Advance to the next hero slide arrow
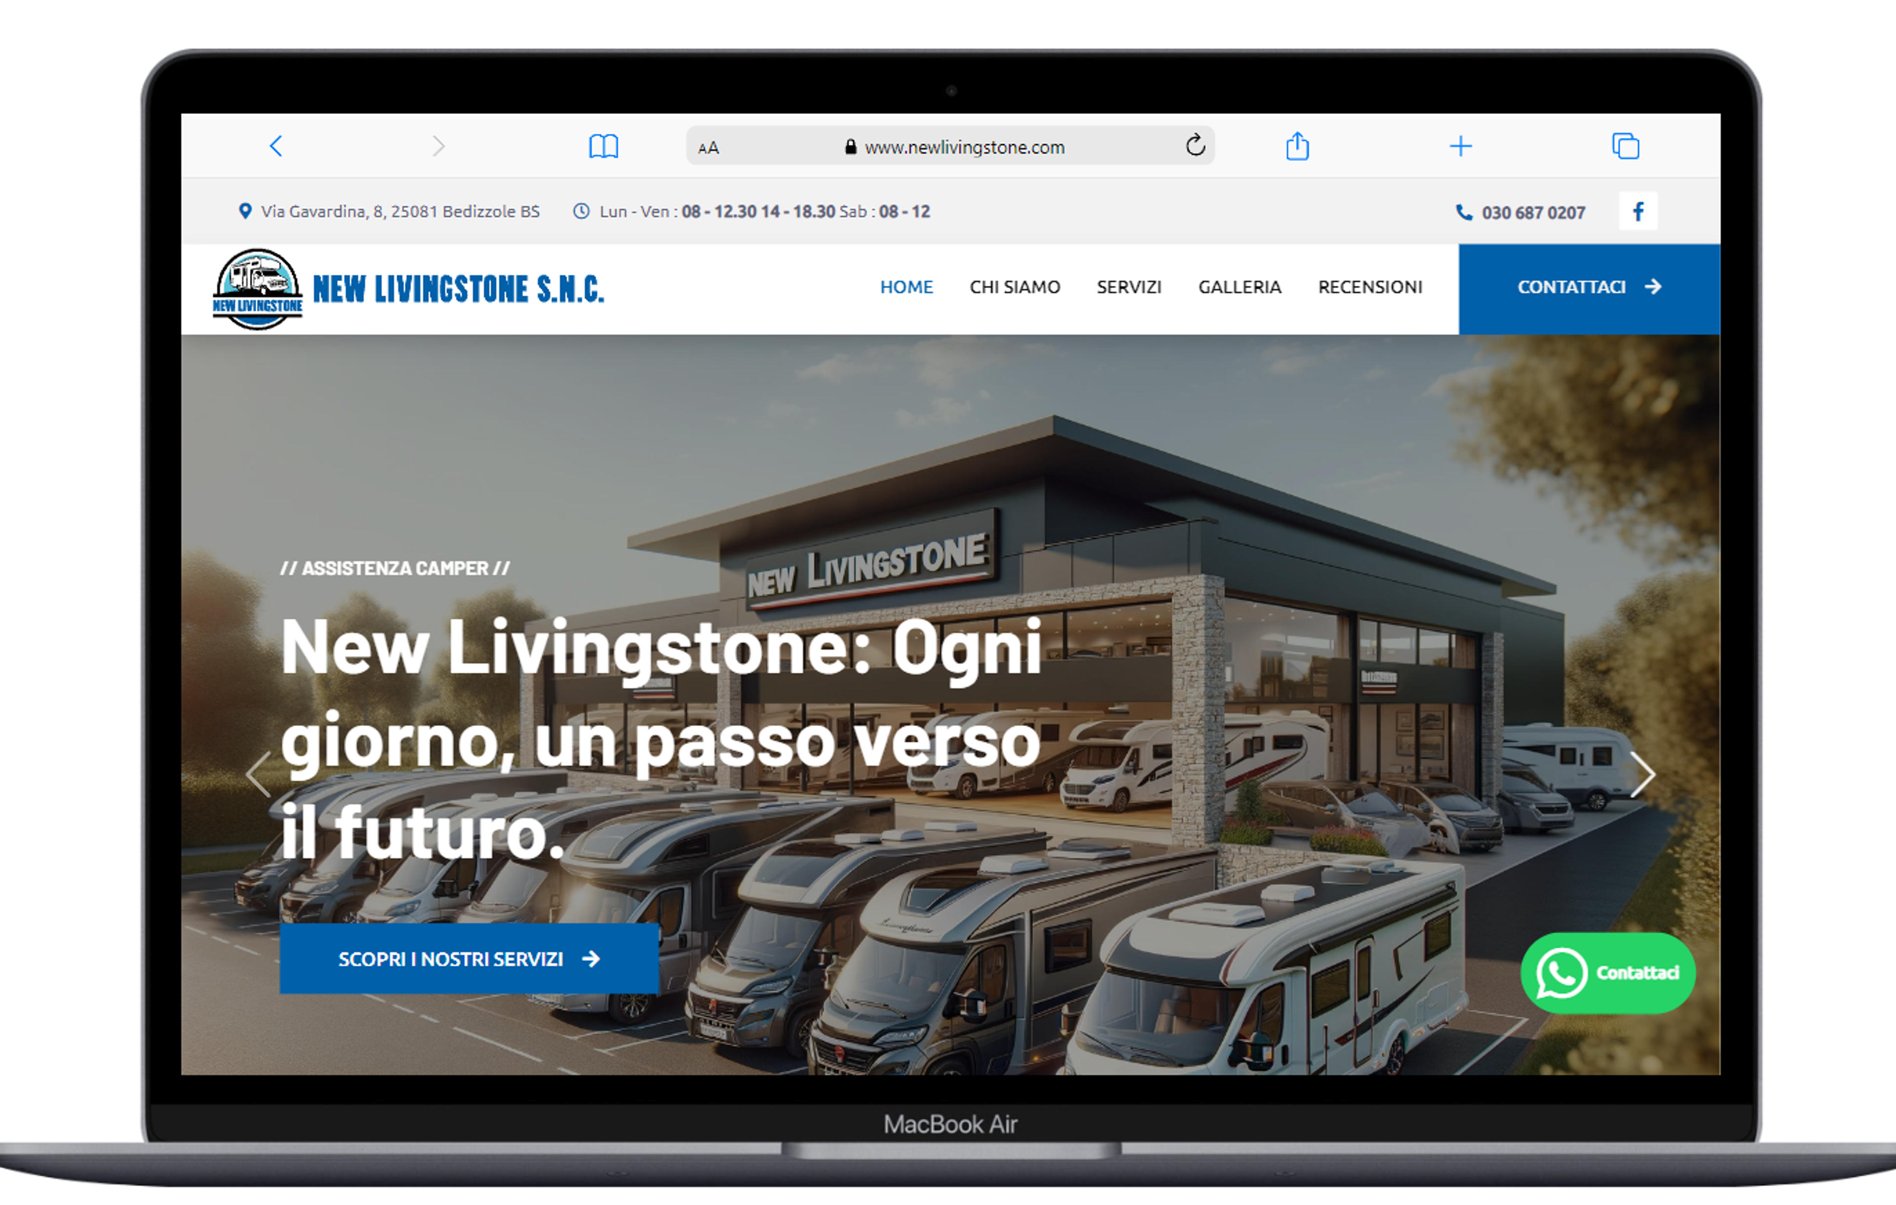The image size is (1896, 1205). tap(1643, 775)
